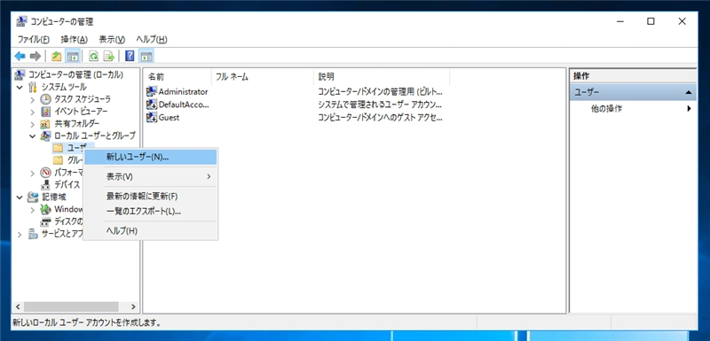Open the Help question-mark toolbar icon
The image size is (710, 341).
(x=130, y=56)
